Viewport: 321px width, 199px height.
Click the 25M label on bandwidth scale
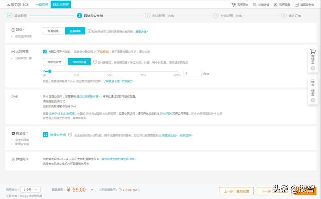click(x=76, y=75)
